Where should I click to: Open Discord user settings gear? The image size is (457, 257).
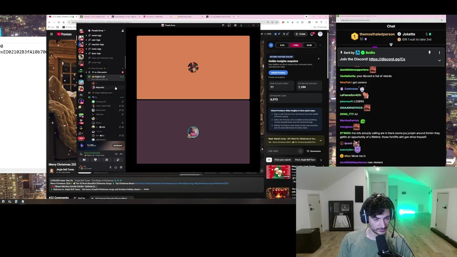click(121, 167)
